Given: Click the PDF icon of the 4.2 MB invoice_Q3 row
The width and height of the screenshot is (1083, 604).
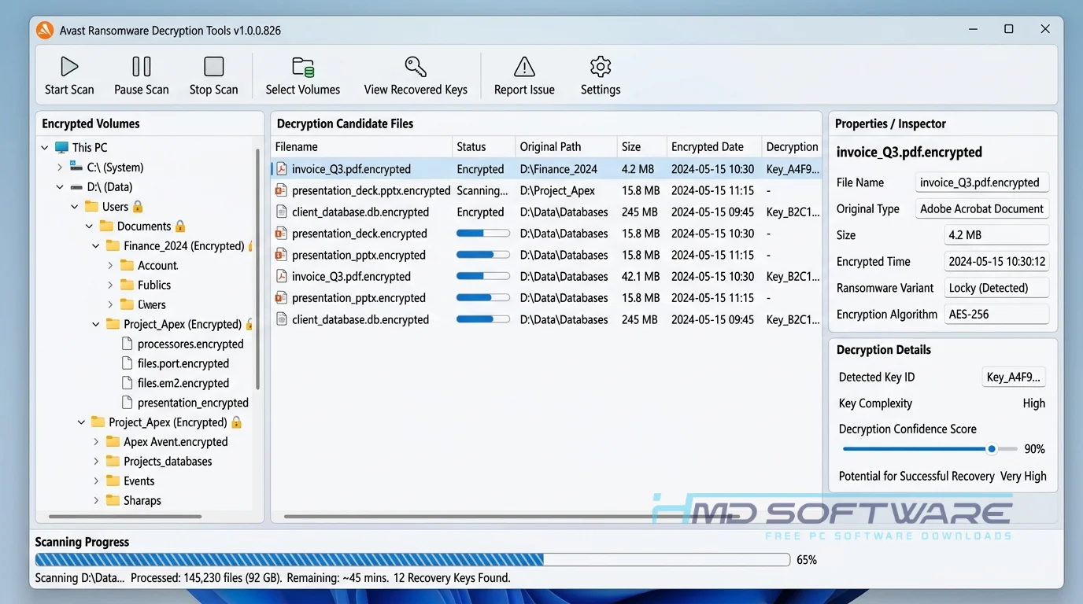Looking at the screenshot, I should pyautogui.click(x=281, y=169).
